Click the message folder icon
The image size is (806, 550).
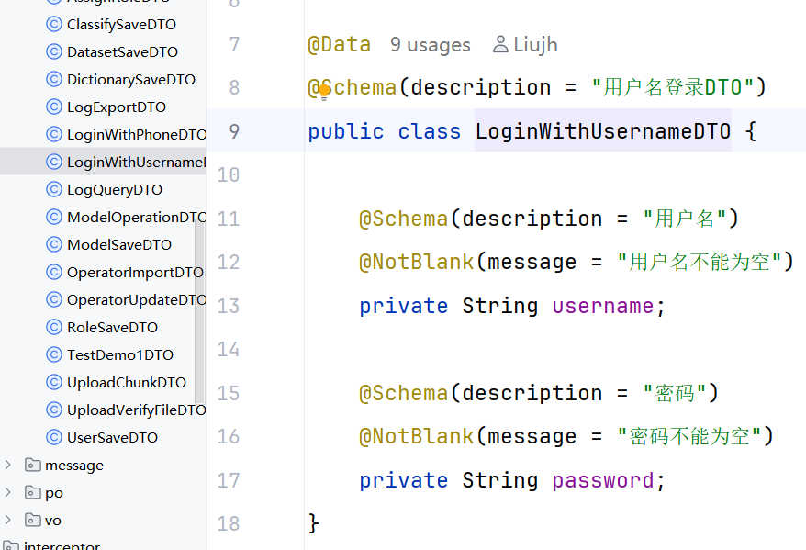(32, 465)
